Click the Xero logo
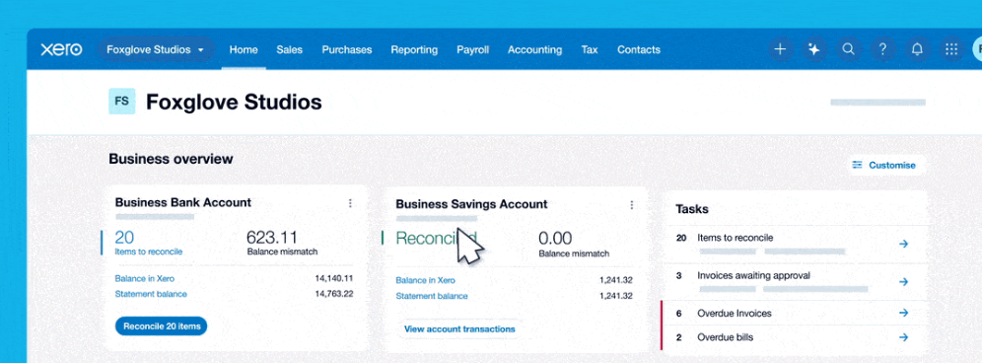 click(61, 49)
